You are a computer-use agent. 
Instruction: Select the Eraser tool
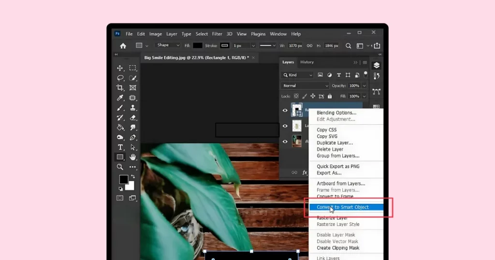click(132, 118)
